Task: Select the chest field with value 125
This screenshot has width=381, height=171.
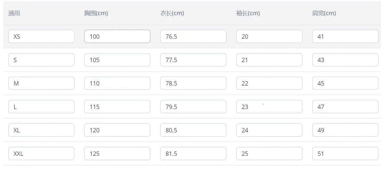Action: point(117,154)
